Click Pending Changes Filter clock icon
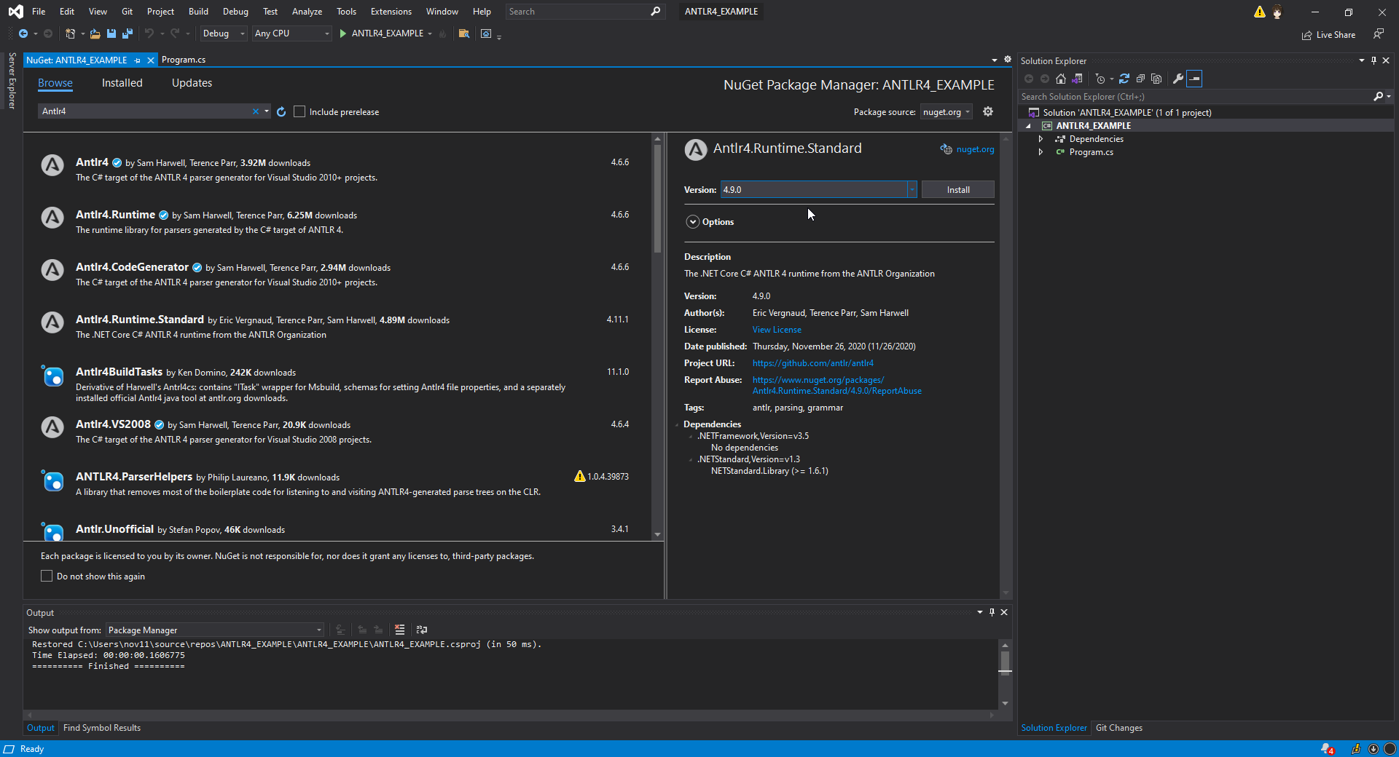Screen dimensions: 1399x757 coord(1100,79)
